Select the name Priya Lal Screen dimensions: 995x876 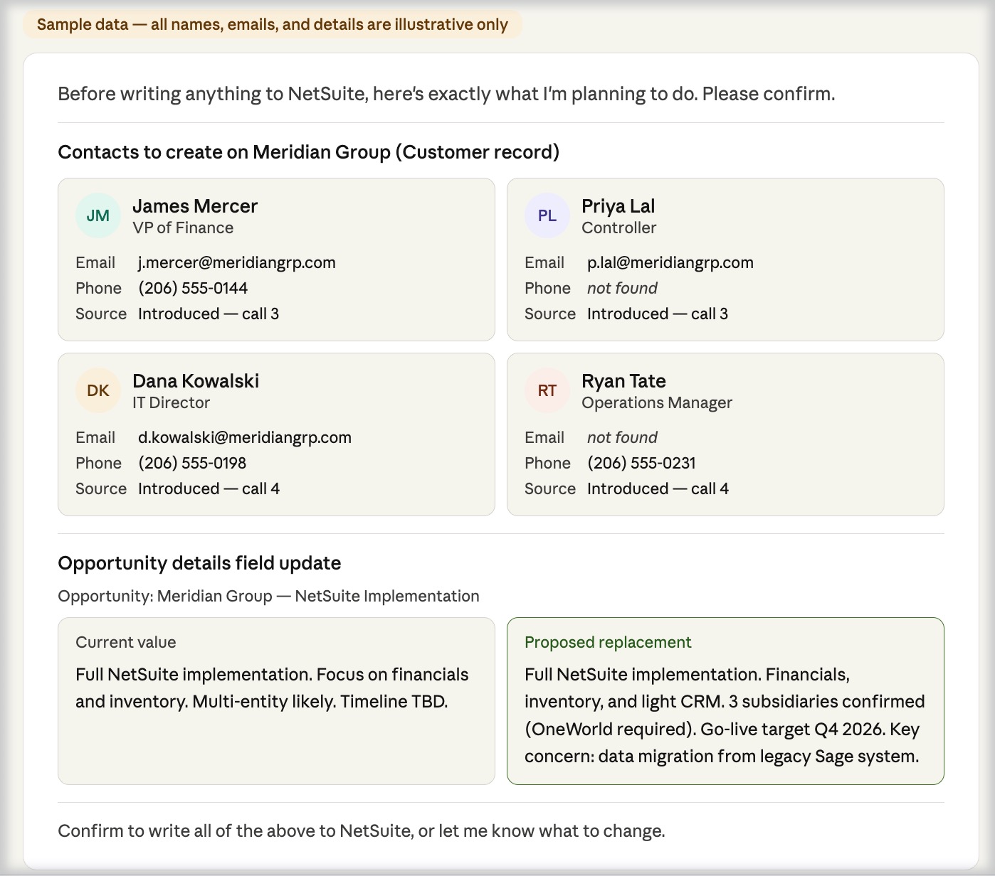[618, 206]
